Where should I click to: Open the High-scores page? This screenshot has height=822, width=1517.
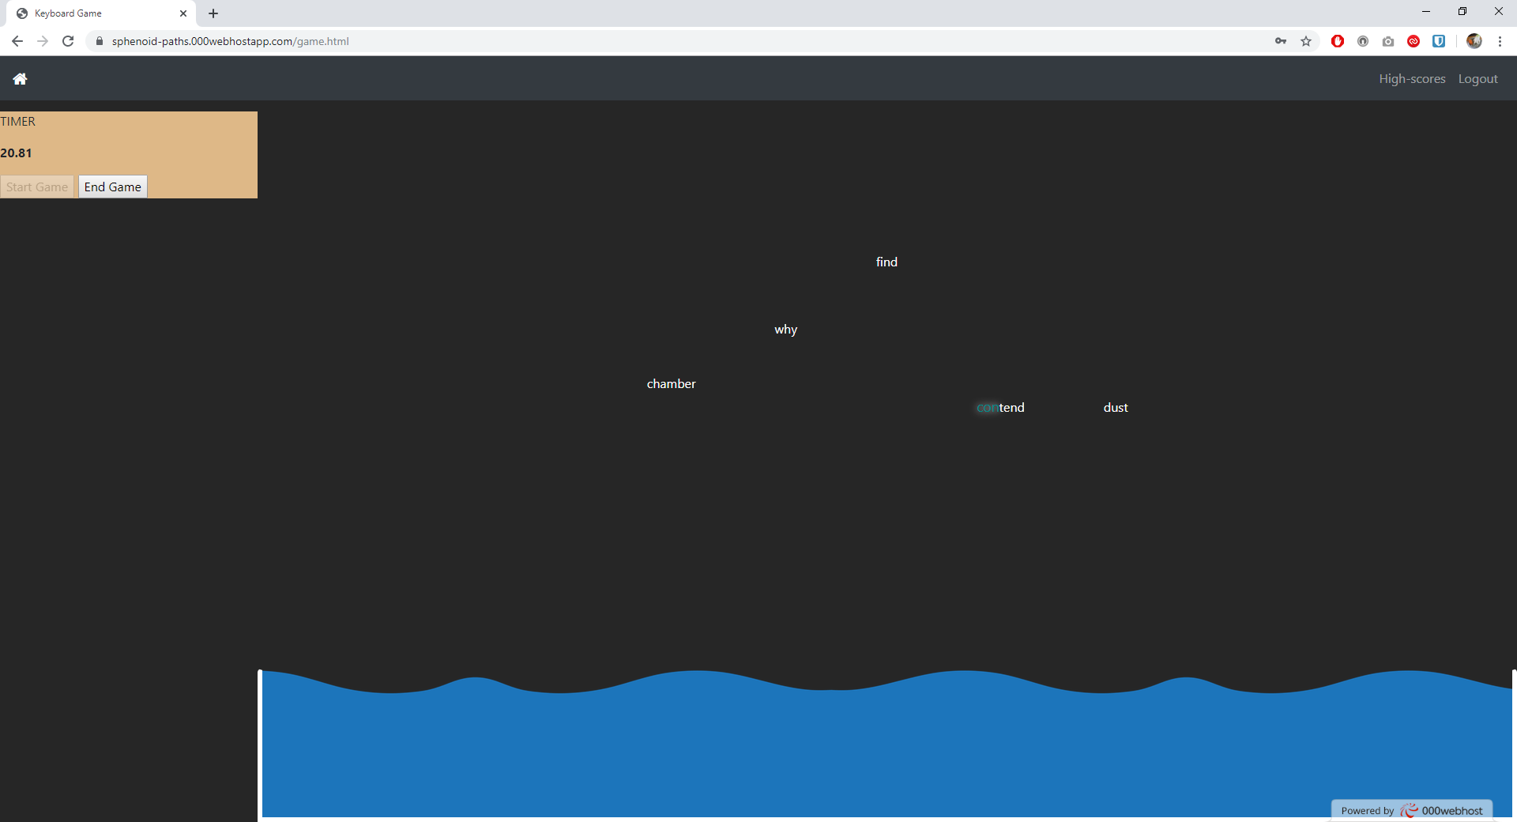[x=1411, y=79]
